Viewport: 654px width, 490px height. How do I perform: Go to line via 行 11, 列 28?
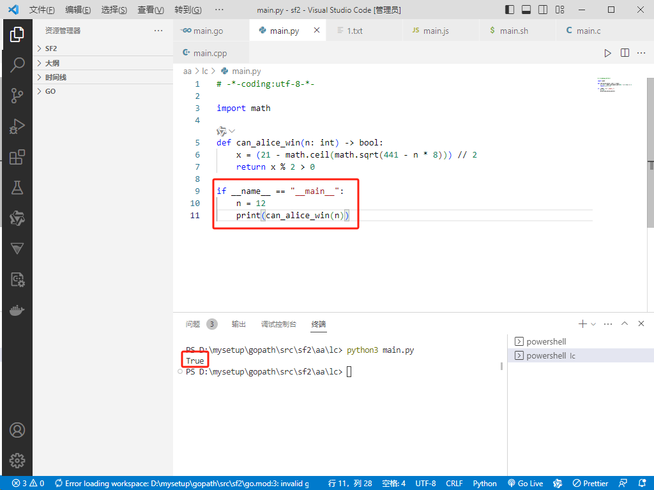click(350, 484)
